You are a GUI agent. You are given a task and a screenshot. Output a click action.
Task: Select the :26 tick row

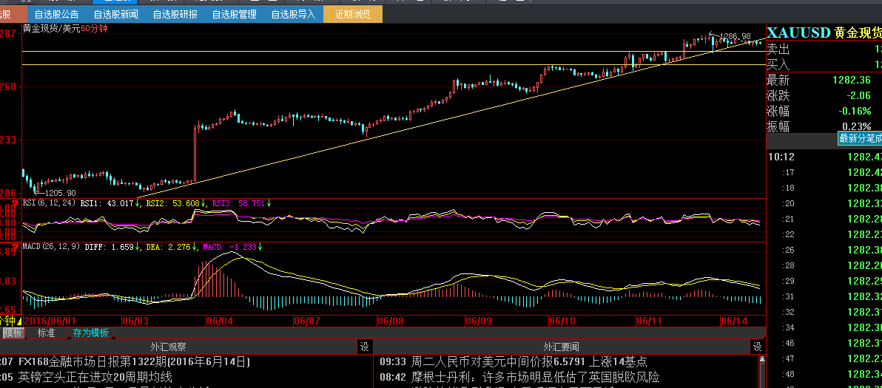(x=824, y=250)
